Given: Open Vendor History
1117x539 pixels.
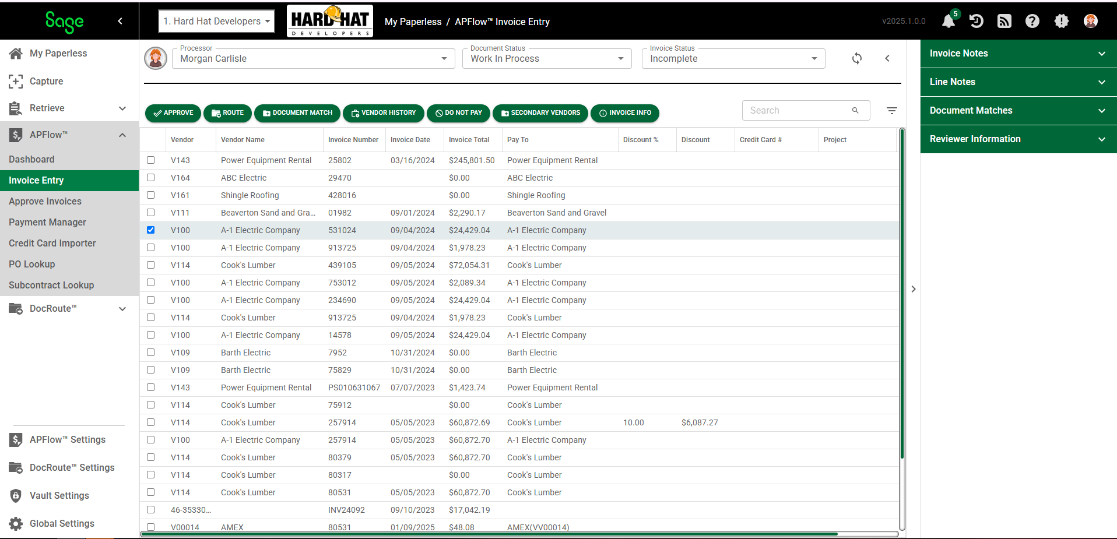Looking at the screenshot, I should 384,113.
